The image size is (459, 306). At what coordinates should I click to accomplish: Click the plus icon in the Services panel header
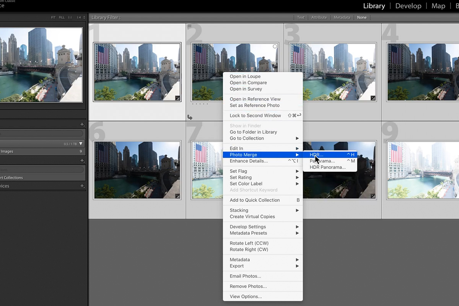(82, 186)
